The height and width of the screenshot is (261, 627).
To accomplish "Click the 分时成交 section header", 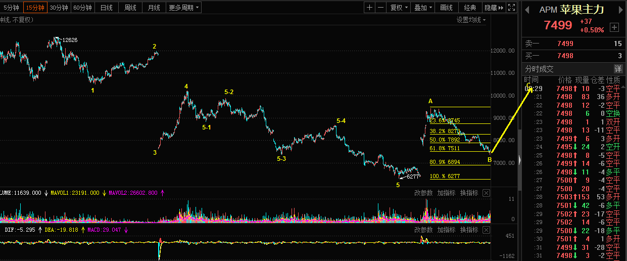I will pyautogui.click(x=540, y=69).
